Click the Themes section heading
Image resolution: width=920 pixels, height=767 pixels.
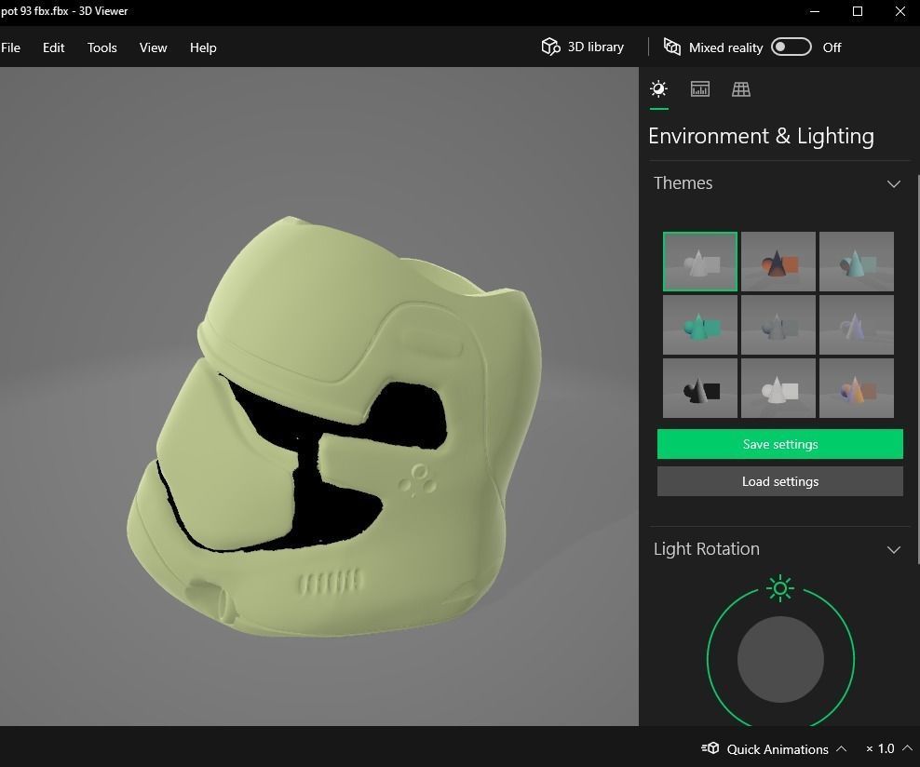[x=683, y=183]
